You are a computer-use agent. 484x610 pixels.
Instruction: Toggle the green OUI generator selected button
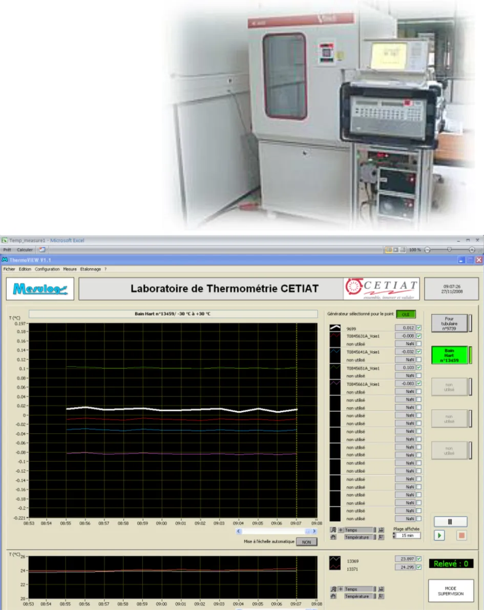406,314
